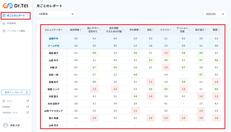Viewport: 231px width, 132px height.
Task: Open 評価推移 in sidebar
Action: click(x=11, y=23)
